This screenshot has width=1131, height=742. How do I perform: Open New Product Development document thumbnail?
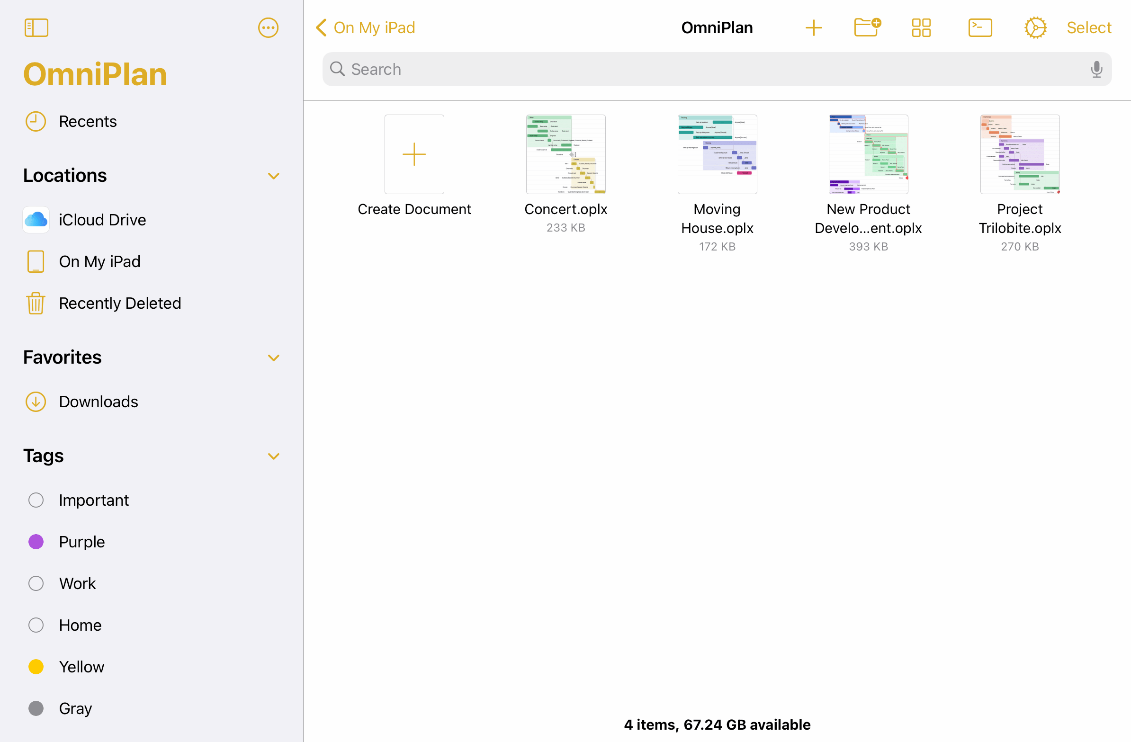coord(868,154)
